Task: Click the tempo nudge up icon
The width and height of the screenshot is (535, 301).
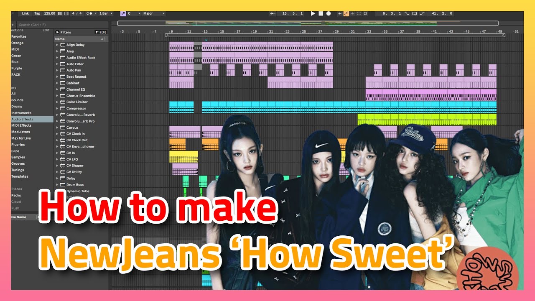Action: point(66,13)
